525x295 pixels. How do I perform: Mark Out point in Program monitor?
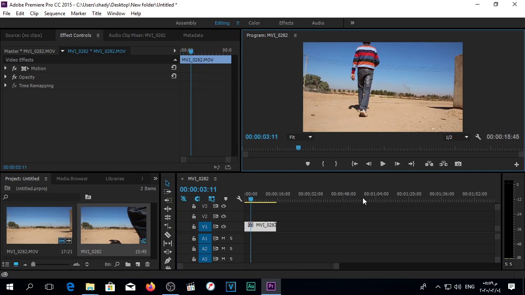[336, 164]
